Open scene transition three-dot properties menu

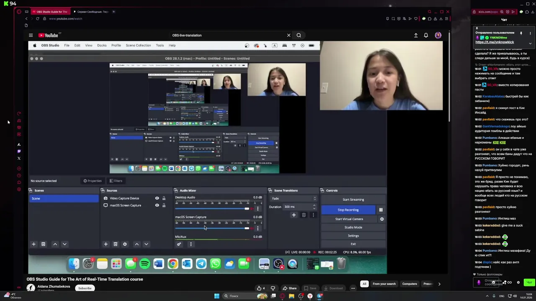pyautogui.click(x=313, y=215)
